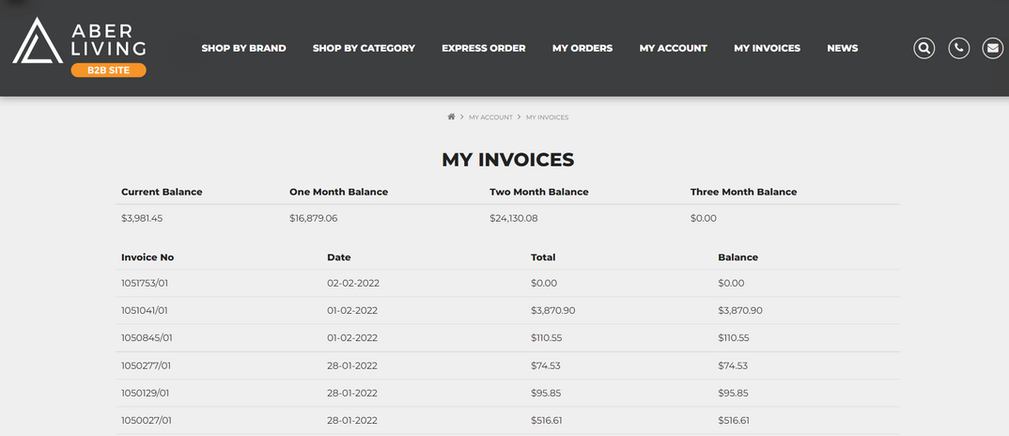Open invoice 1050027/01
This screenshot has height=436, width=1009.
(146, 421)
